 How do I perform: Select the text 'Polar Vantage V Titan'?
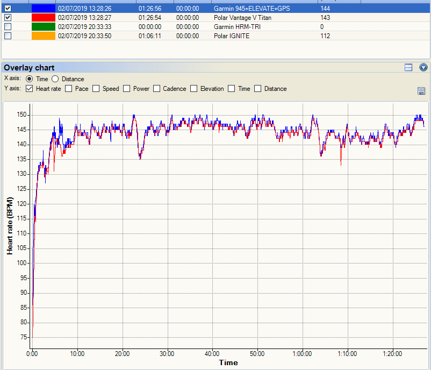[x=242, y=18]
